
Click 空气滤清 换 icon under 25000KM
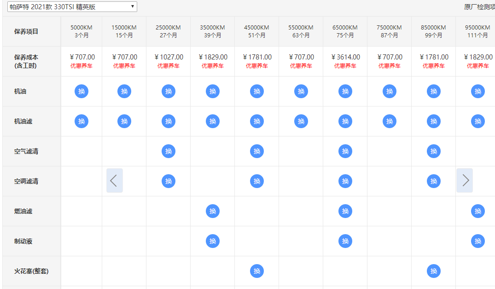[169, 151]
